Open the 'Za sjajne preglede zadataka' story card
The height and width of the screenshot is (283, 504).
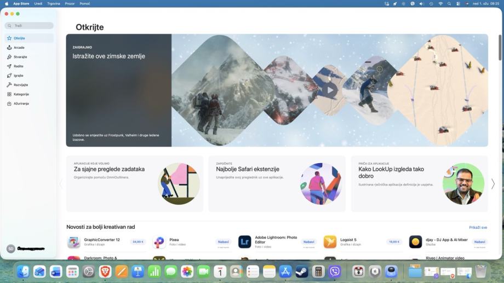(x=135, y=184)
